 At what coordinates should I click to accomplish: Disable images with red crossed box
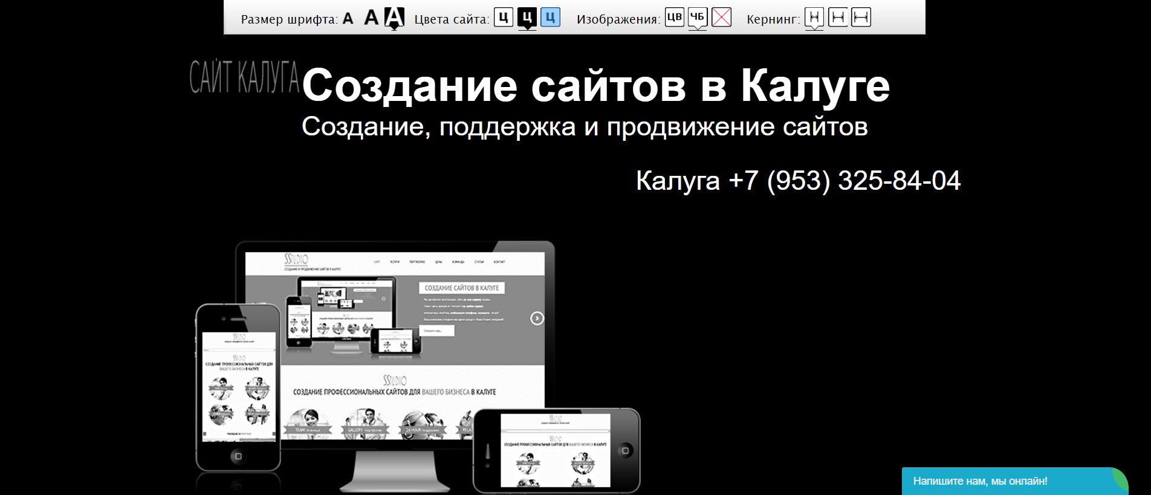(721, 18)
